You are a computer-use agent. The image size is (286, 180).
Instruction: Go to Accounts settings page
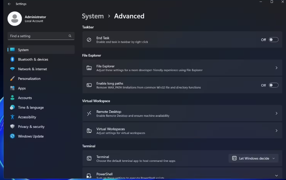[x=25, y=98]
